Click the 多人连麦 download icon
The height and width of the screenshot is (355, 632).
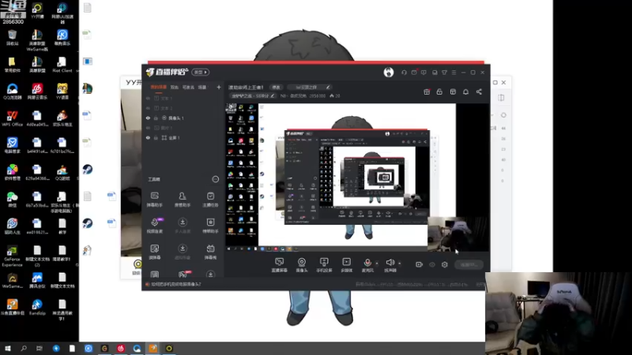[x=182, y=222]
